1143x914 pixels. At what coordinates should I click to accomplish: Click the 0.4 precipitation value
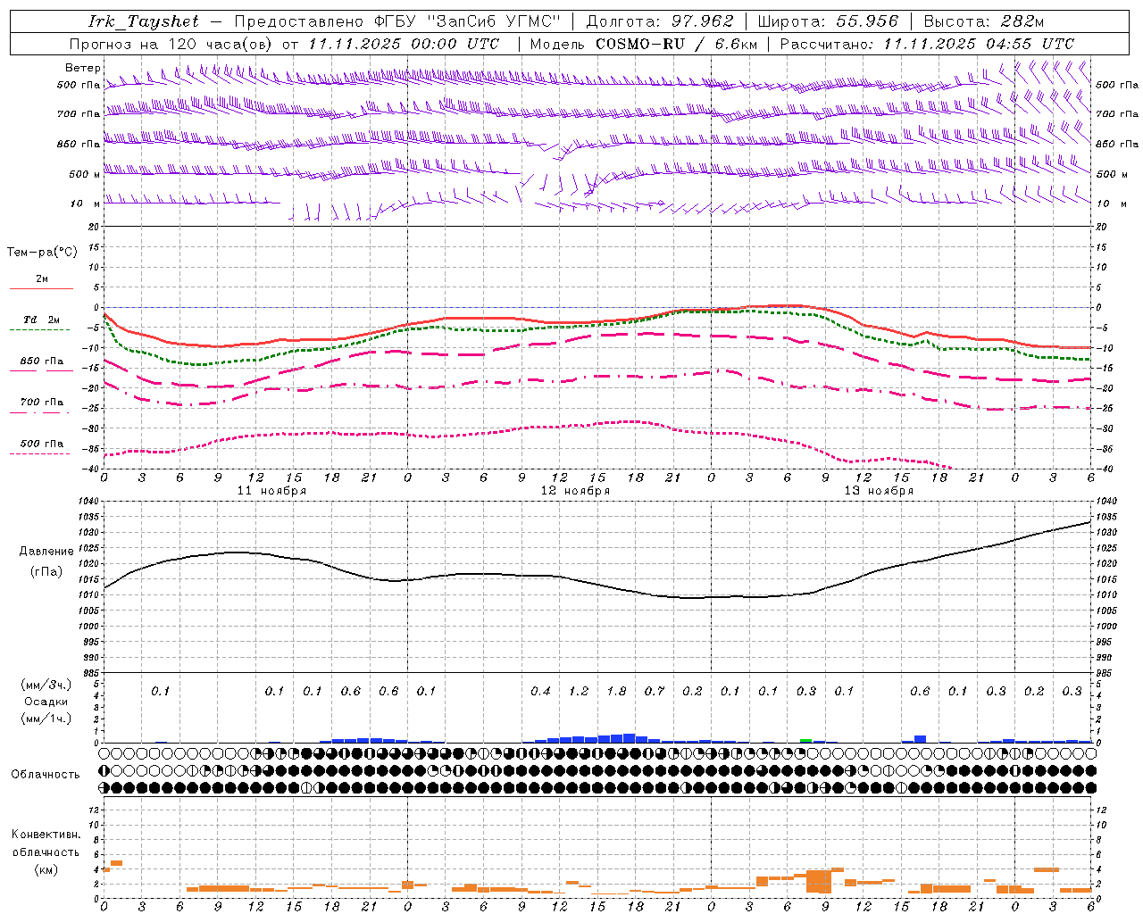click(x=540, y=691)
